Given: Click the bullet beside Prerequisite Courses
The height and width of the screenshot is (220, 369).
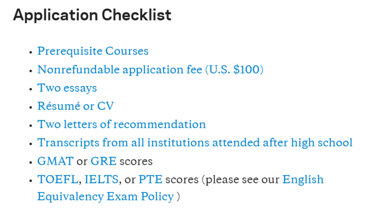Looking at the screenshot, I should click(x=31, y=52).
